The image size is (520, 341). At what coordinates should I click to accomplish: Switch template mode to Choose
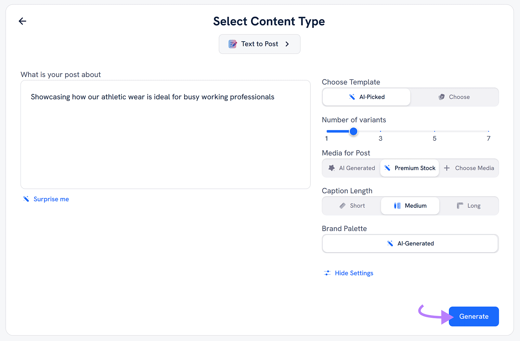click(x=455, y=97)
